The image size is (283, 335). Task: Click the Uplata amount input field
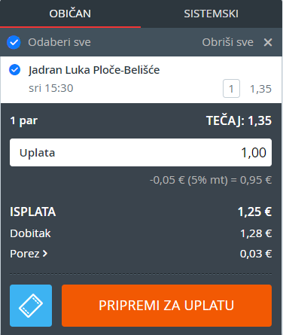point(141,152)
